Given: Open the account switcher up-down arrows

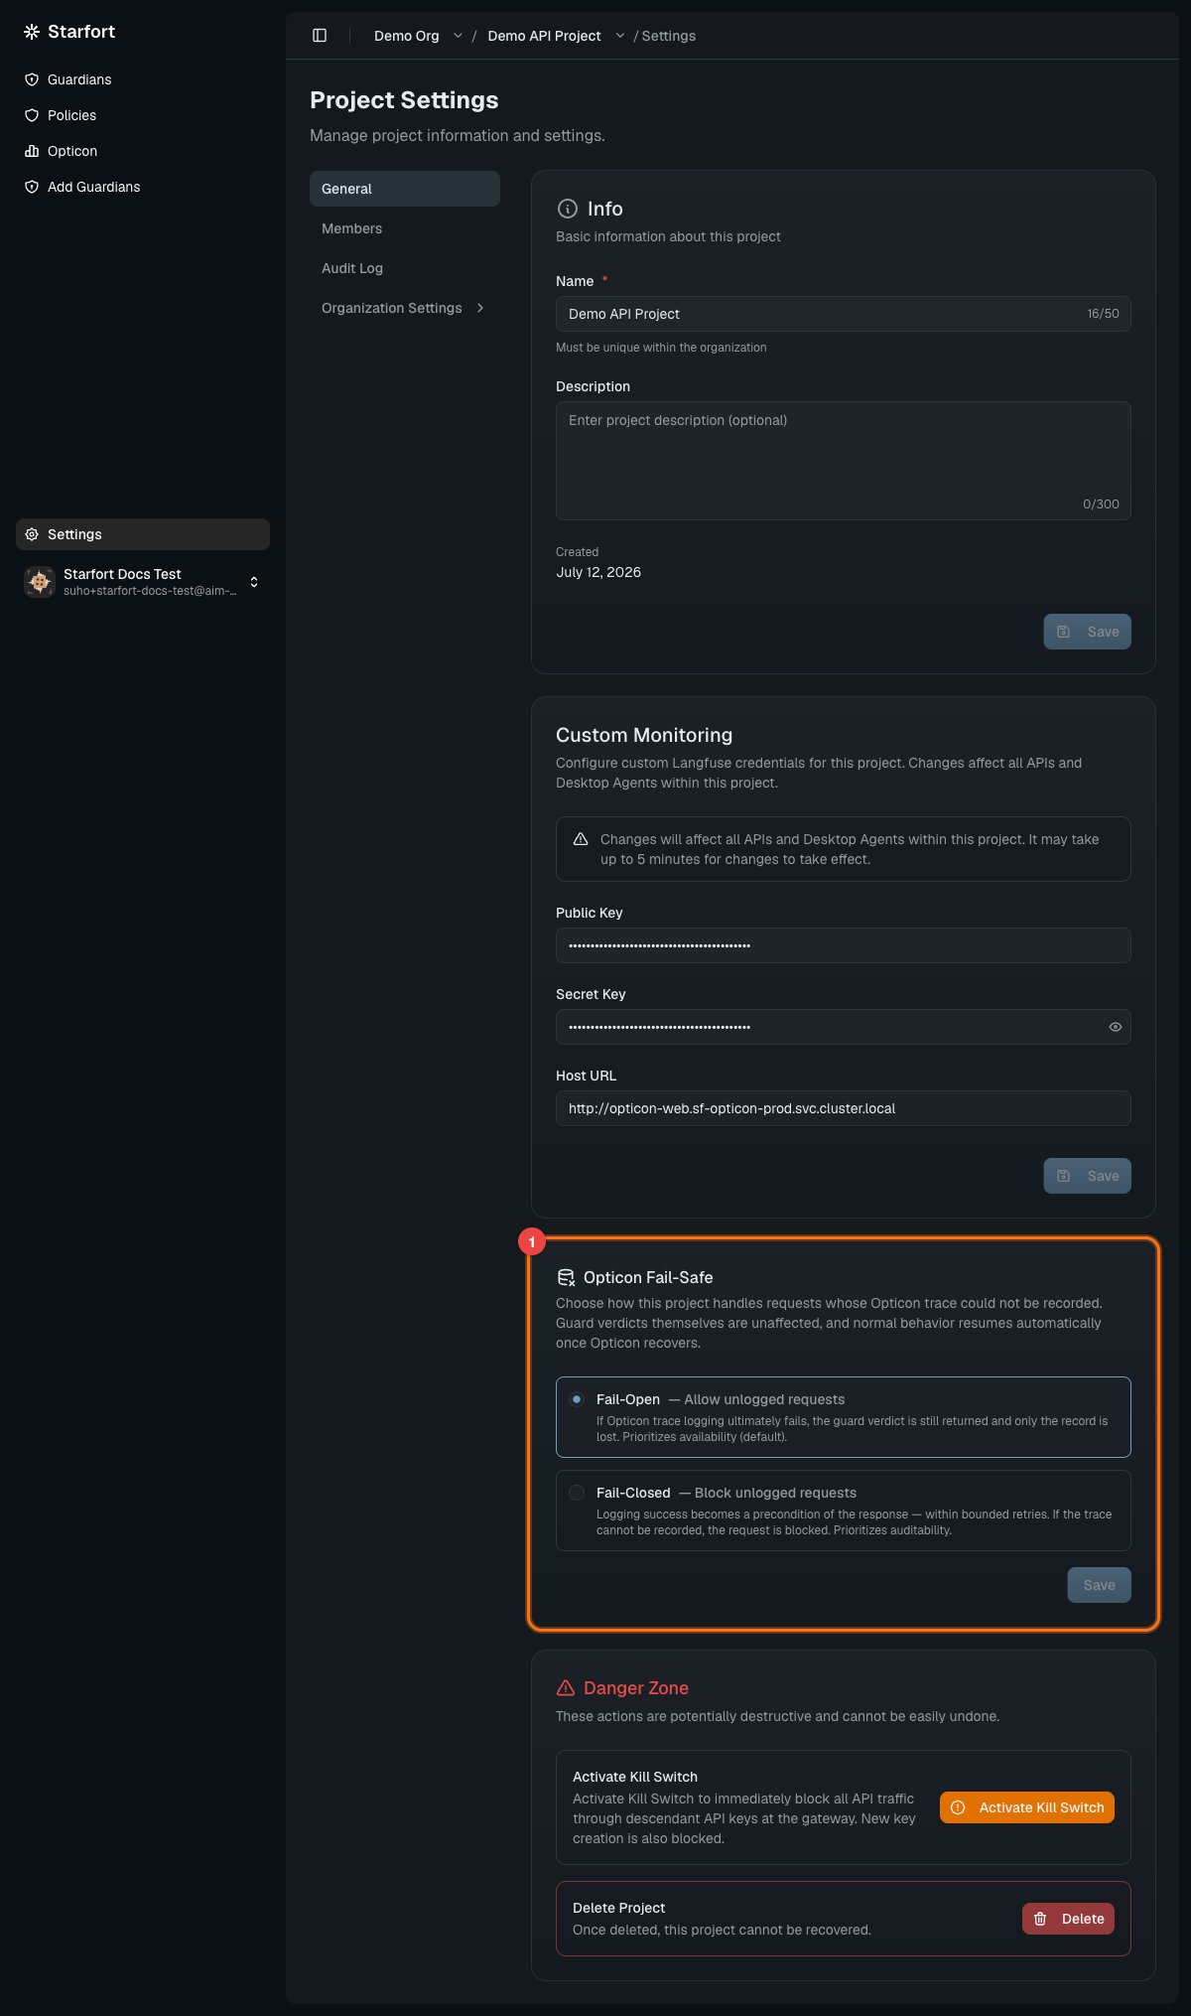Looking at the screenshot, I should pyautogui.click(x=254, y=582).
